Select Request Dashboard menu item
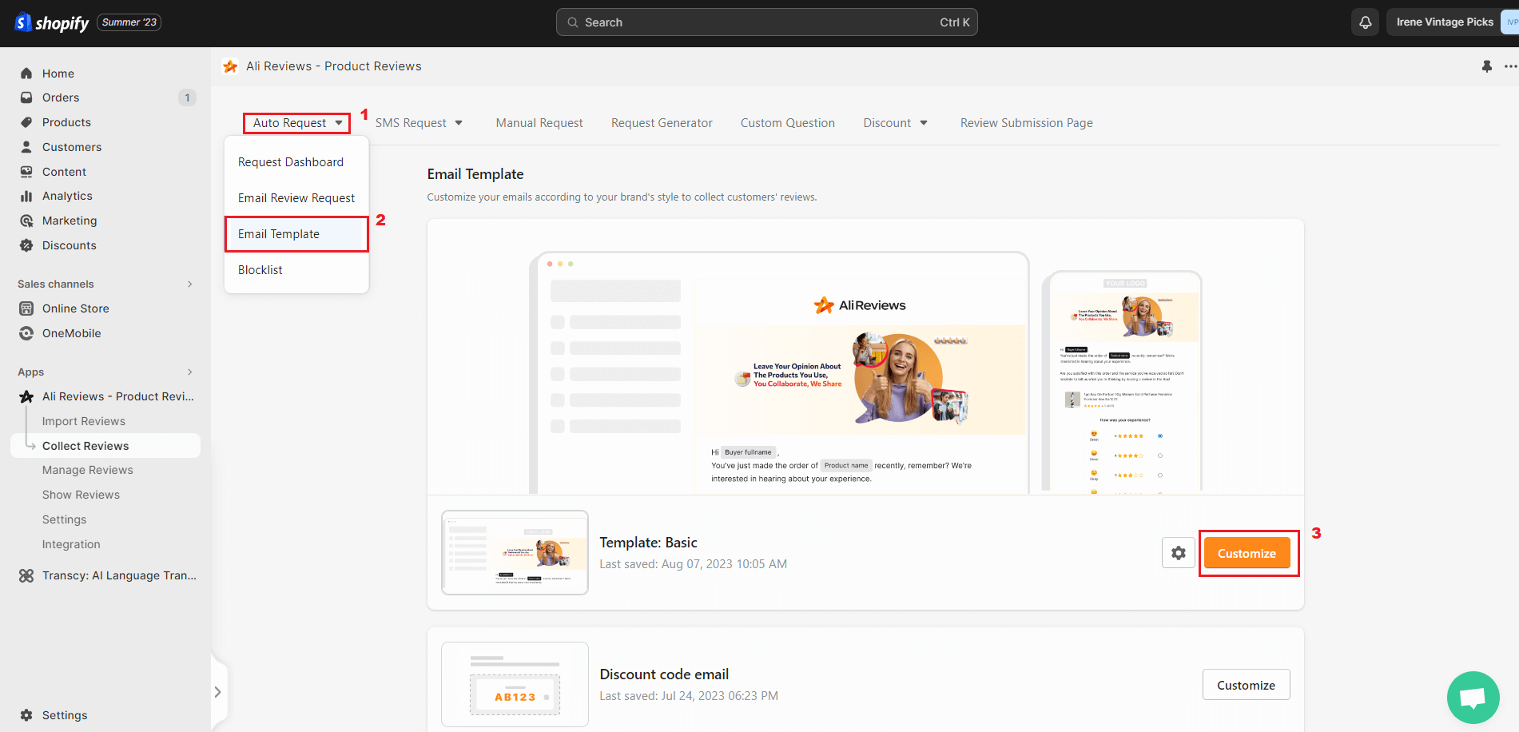Image resolution: width=1519 pixels, height=732 pixels. [296, 162]
